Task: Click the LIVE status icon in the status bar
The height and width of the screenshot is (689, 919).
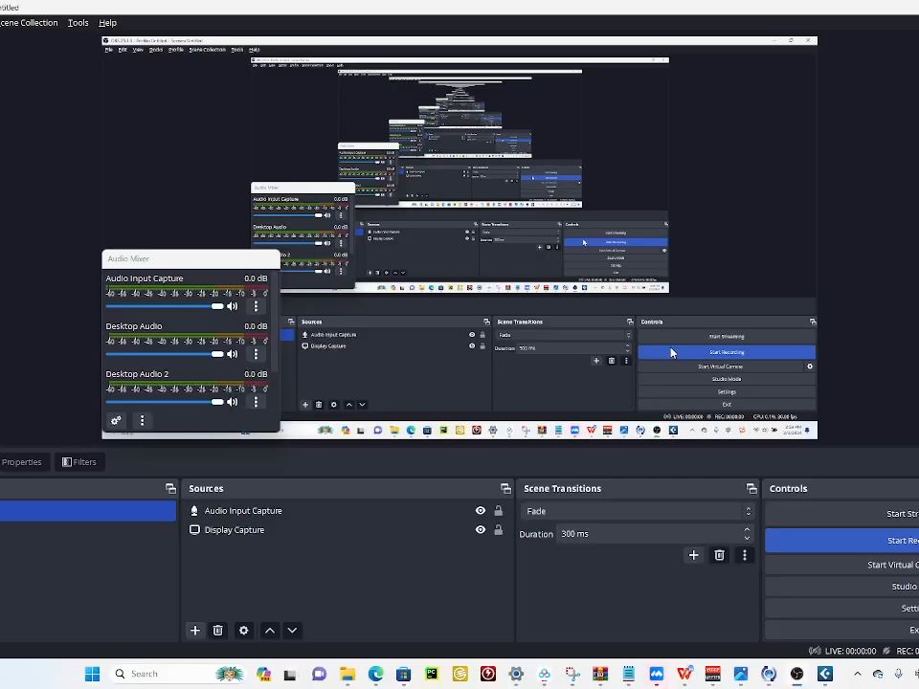Action: pyautogui.click(x=815, y=651)
